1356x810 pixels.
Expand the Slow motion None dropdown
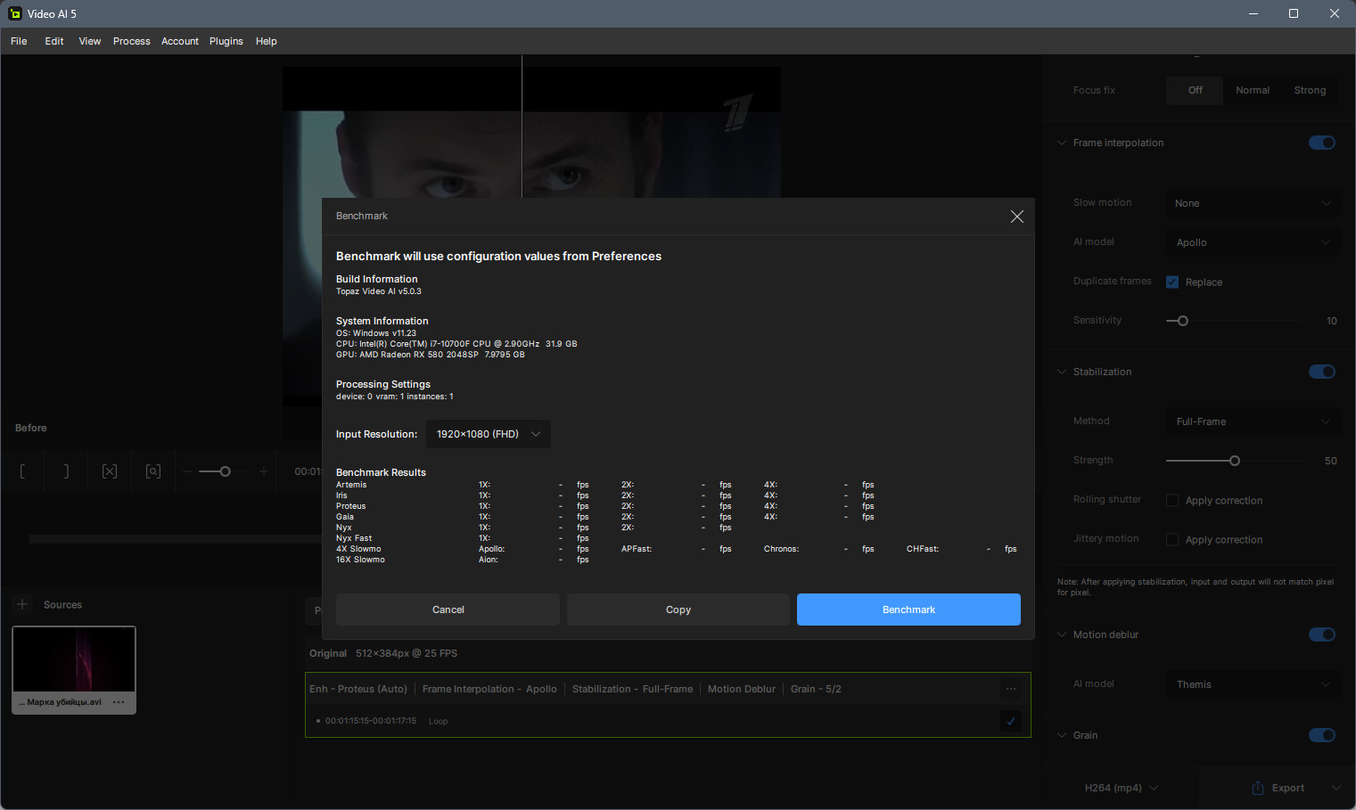coord(1252,203)
